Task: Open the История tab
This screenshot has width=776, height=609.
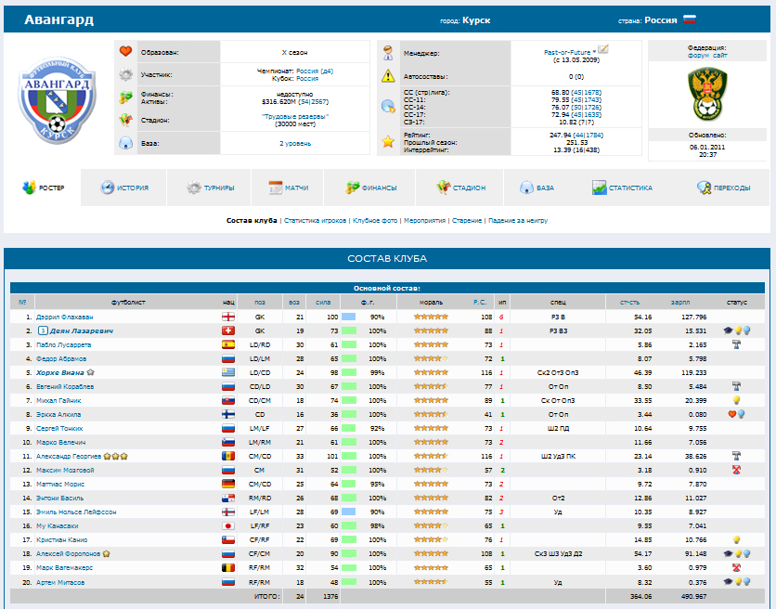Action: click(x=124, y=188)
